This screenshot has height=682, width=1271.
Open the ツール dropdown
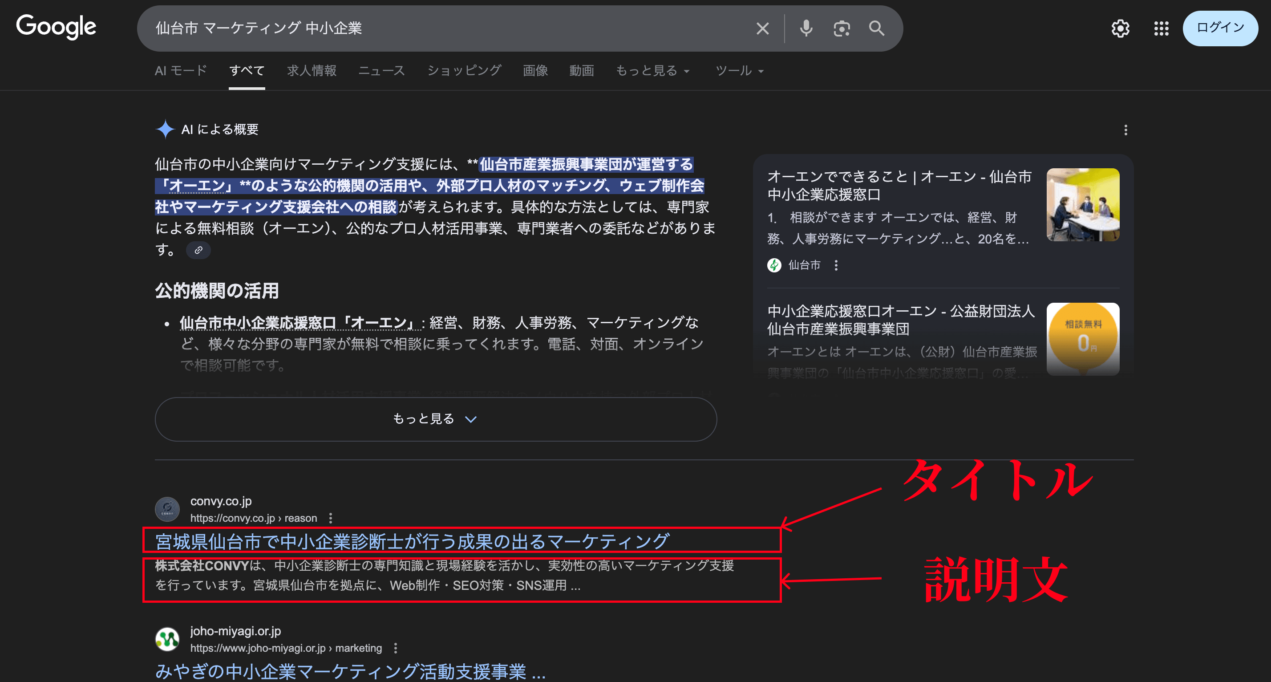click(x=738, y=71)
